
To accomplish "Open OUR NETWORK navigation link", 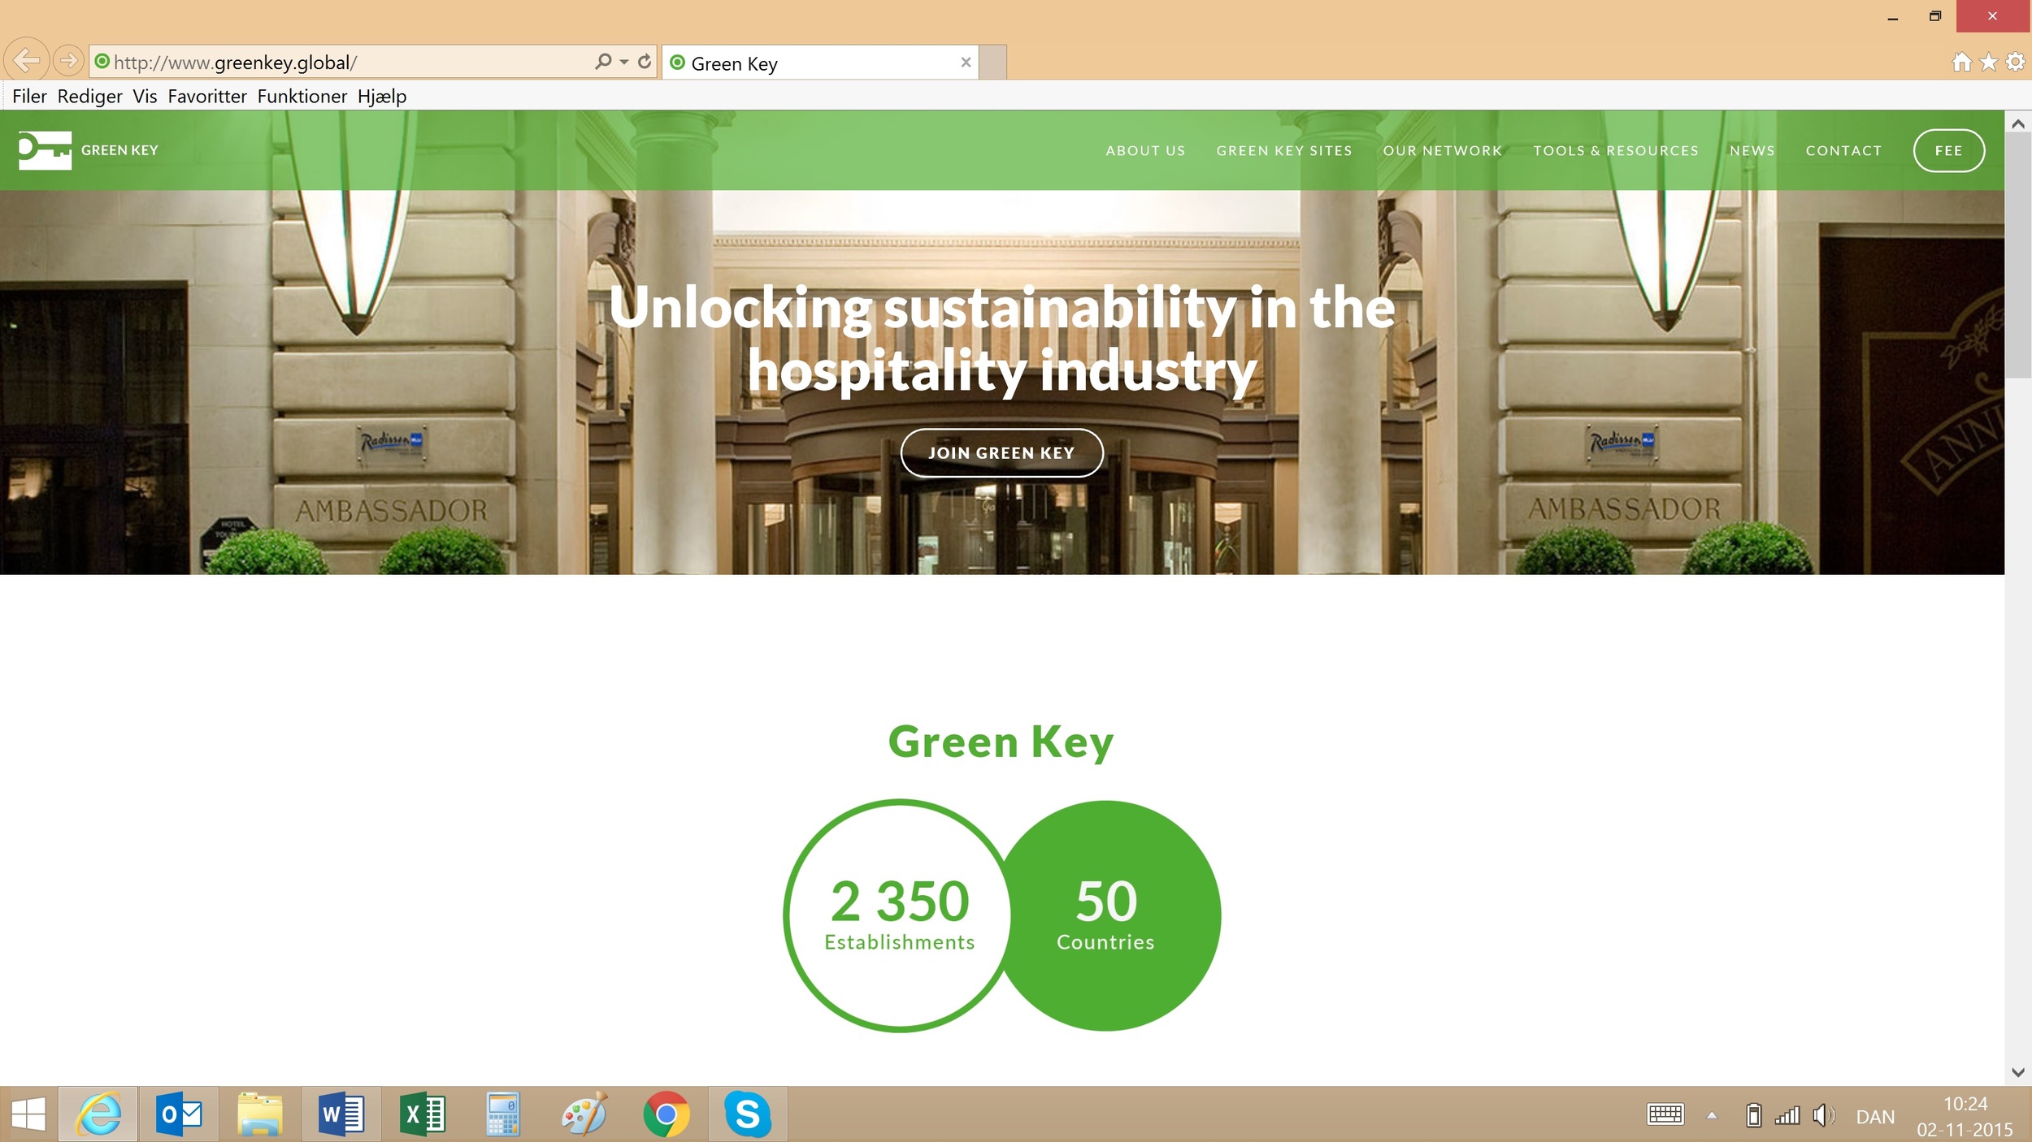I will [1443, 151].
